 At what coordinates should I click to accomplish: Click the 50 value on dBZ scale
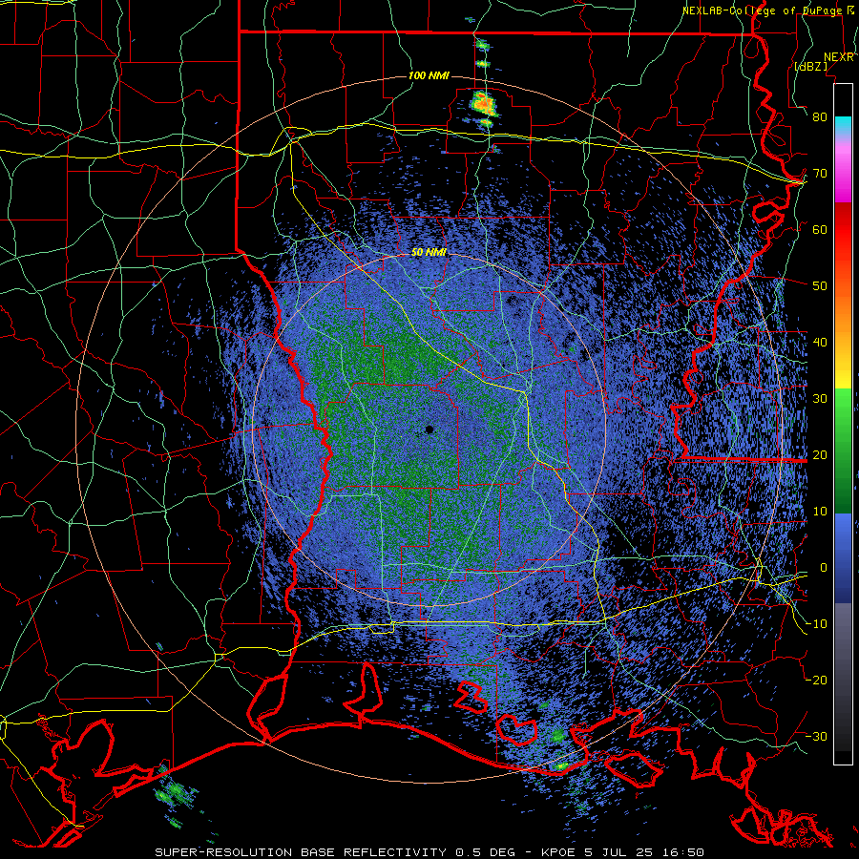820,286
